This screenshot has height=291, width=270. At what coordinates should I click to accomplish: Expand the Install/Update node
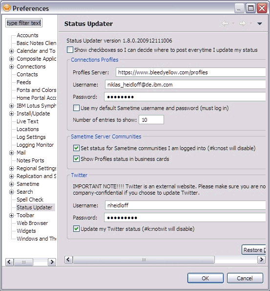pos(12,113)
